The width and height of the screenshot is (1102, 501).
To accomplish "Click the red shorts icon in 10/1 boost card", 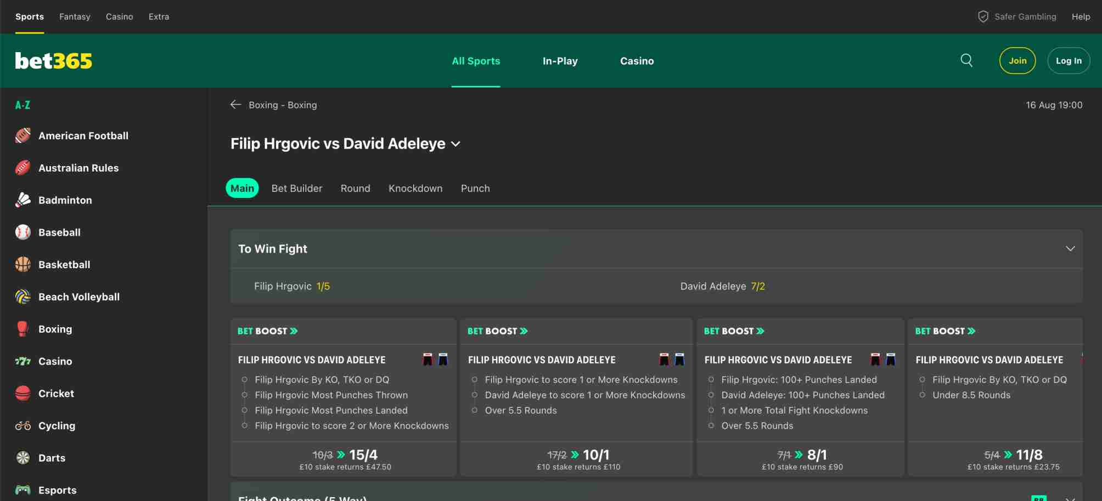I will click(664, 360).
